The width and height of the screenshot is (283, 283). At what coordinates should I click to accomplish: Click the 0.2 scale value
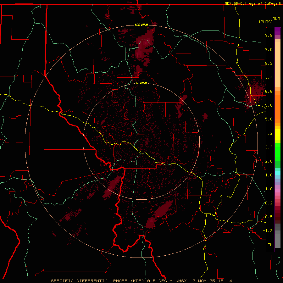(269, 203)
